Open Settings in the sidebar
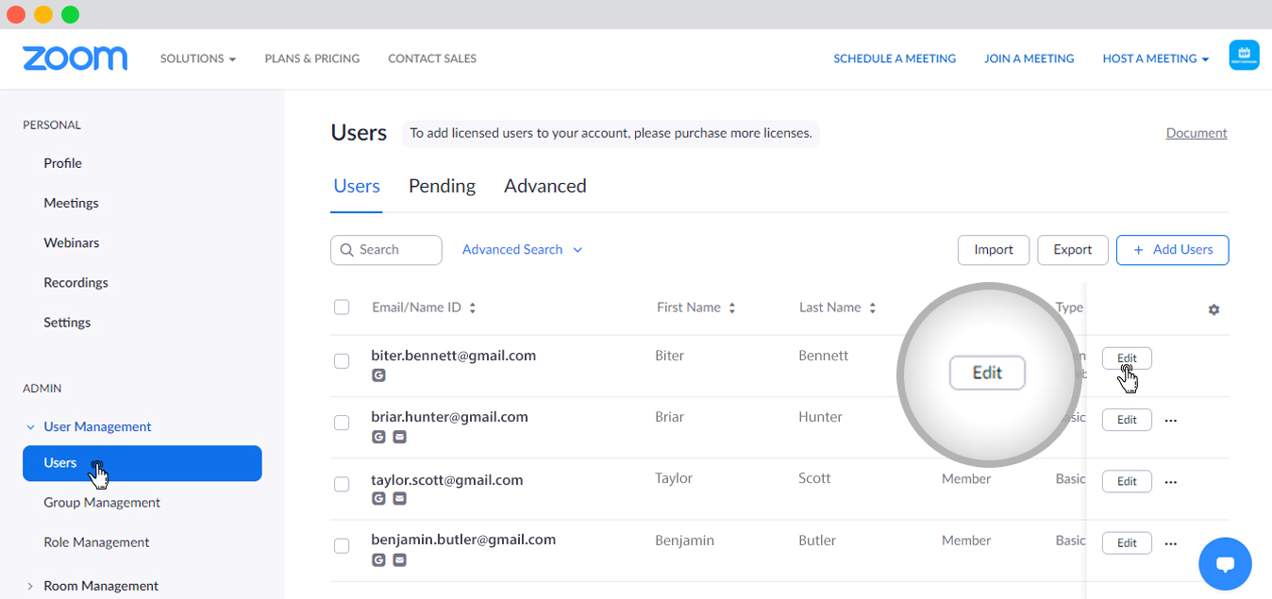The height and width of the screenshot is (599, 1272). click(x=67, y=322)
